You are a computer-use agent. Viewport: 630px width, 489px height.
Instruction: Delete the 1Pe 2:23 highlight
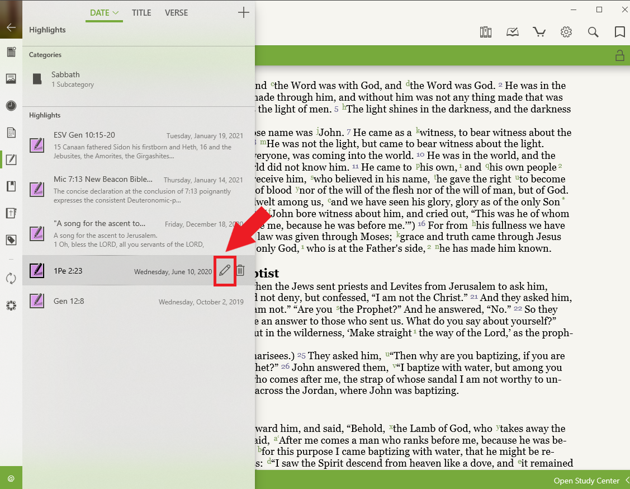240,271
